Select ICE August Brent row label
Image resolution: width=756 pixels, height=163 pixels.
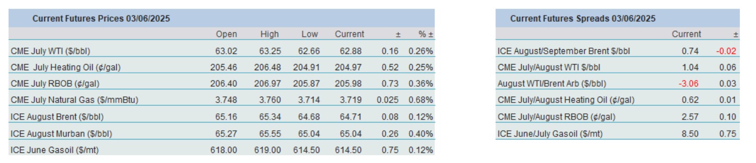click(57, 117)
